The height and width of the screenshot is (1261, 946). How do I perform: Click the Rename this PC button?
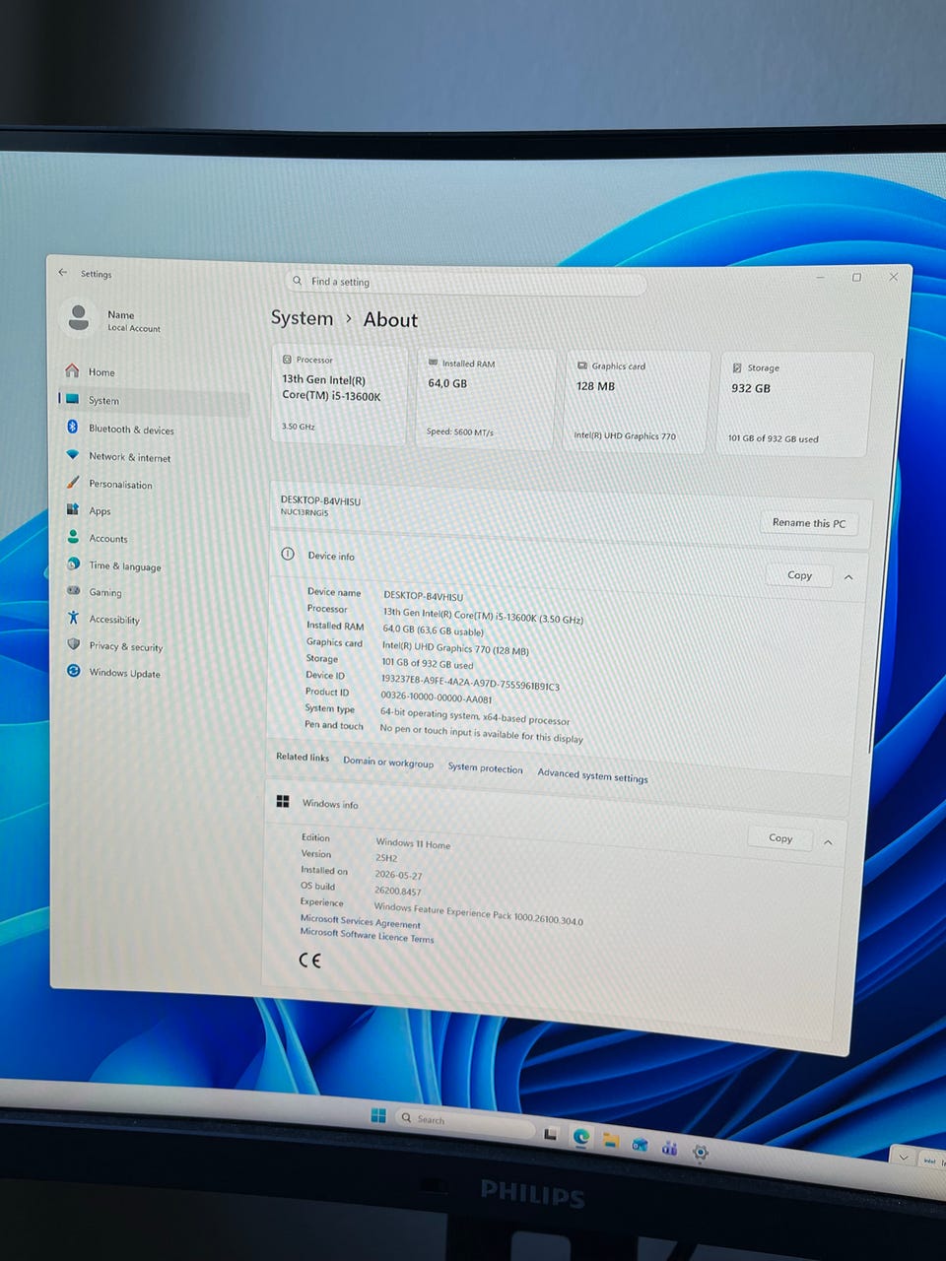[808, 523]
